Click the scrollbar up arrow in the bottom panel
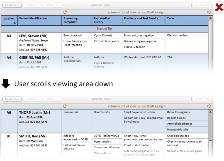This screenshot has width=224, height=161. pyautogui.click(x=211, y=112)
